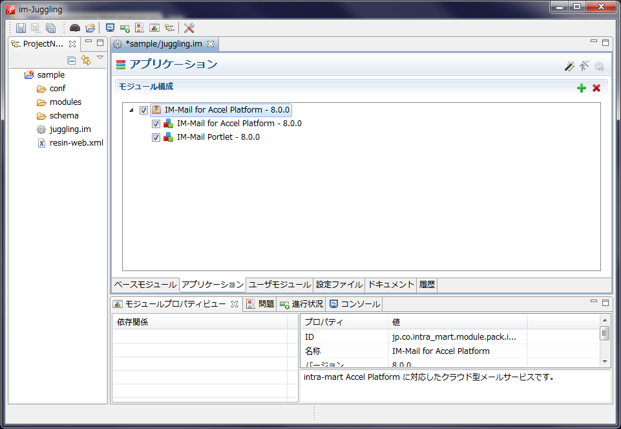Click the open folder toolbar icon

90,28
